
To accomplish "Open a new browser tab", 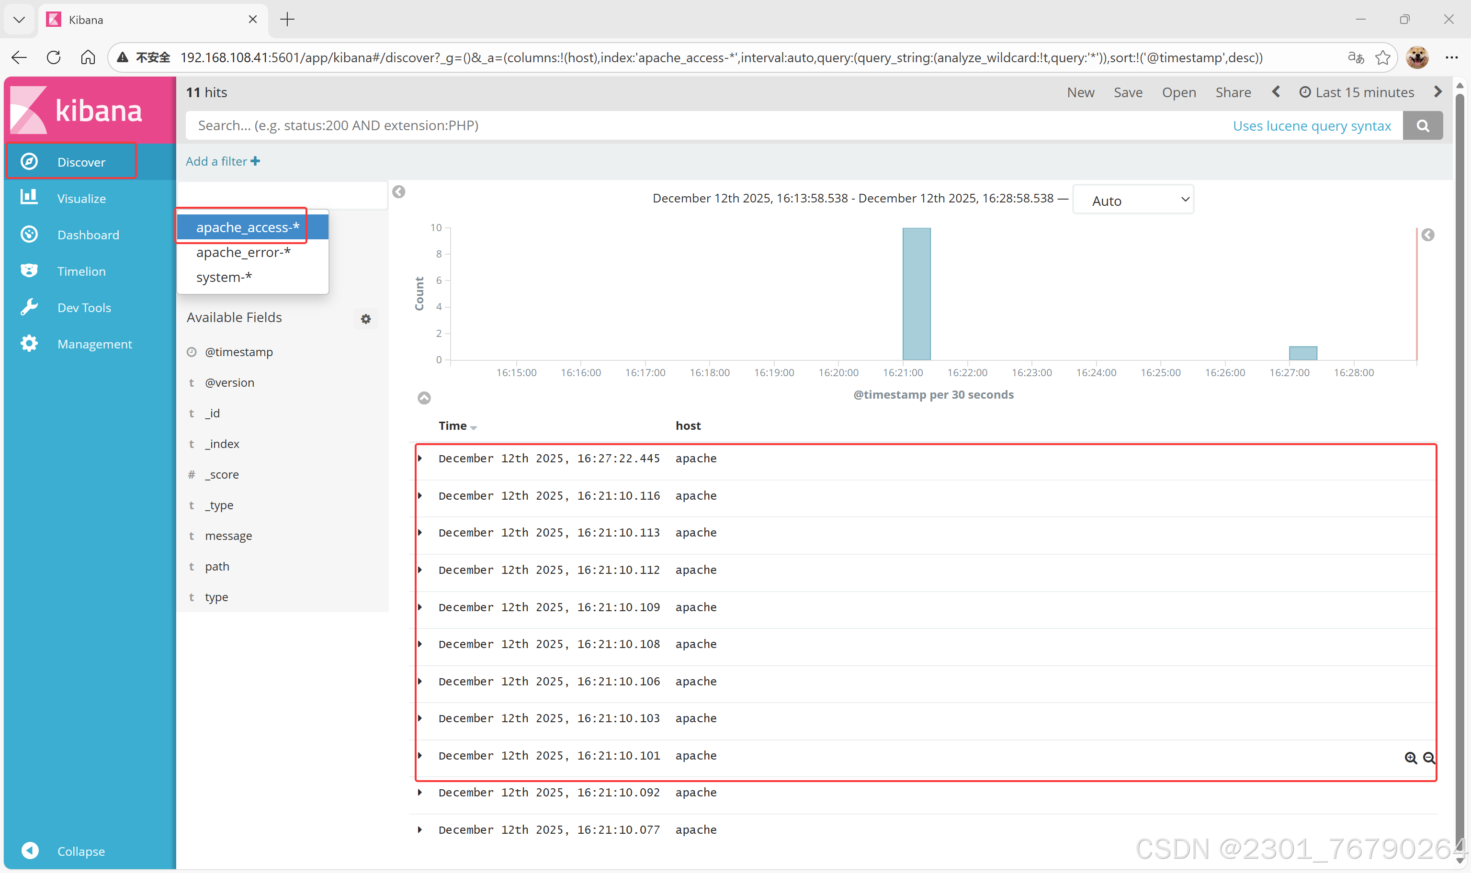I will click(287, 20).
